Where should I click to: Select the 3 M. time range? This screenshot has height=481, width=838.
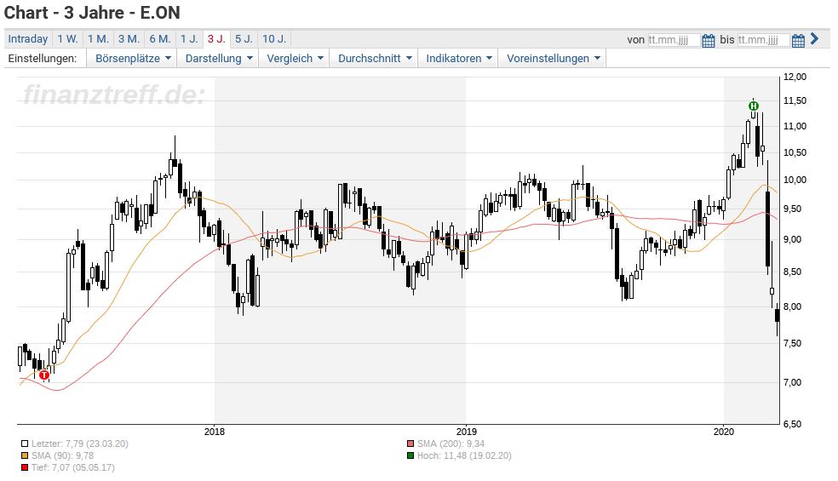129,39
